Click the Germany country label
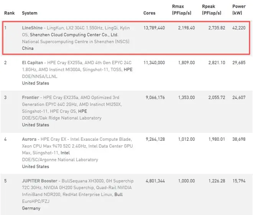 click(x=31, y=208)
